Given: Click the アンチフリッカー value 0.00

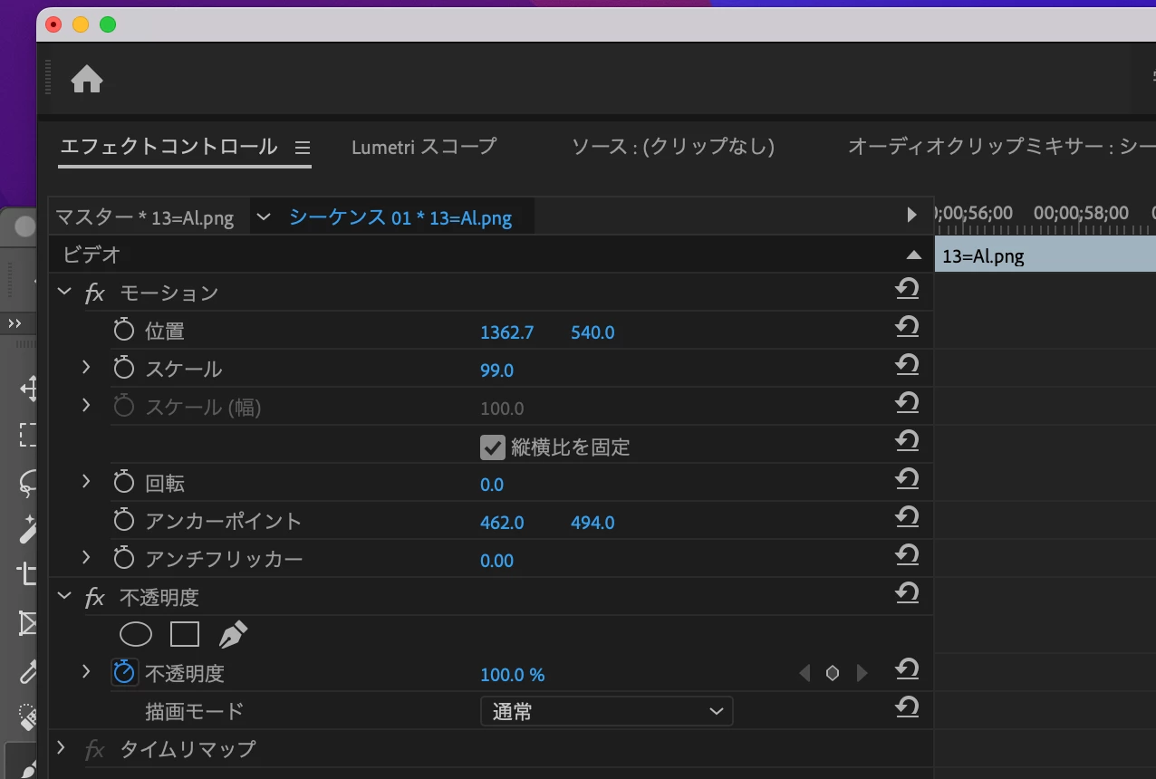Looking at the screenshot, I should click(x=496, y=561).
